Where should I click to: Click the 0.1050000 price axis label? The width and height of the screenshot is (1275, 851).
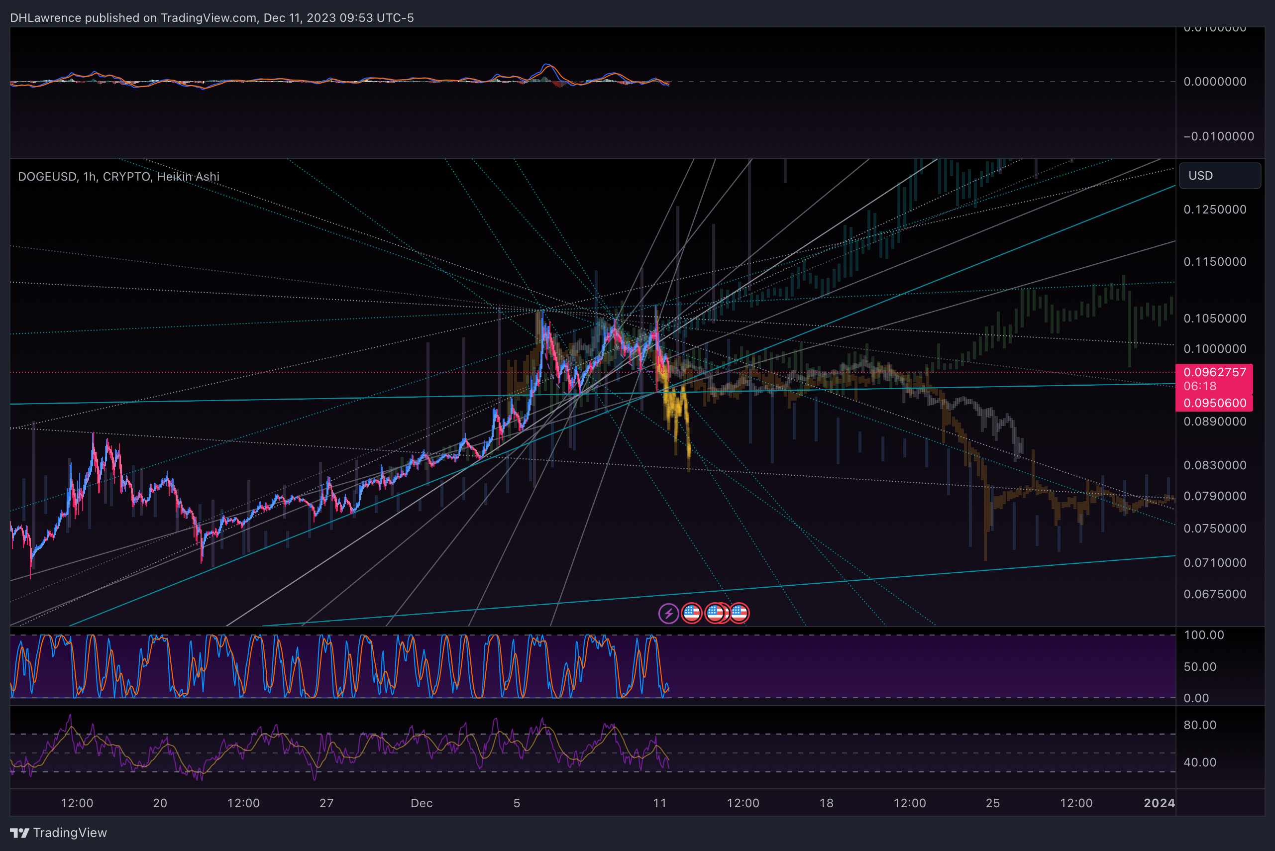(x=1215, y=318)
